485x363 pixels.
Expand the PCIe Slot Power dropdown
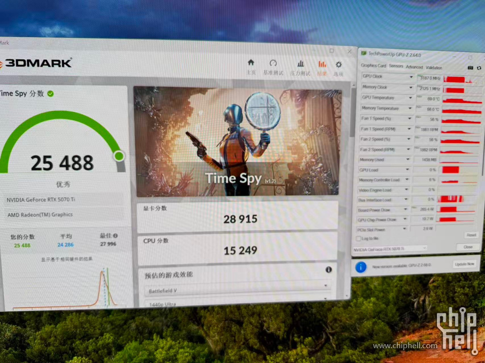pos(404,229)
